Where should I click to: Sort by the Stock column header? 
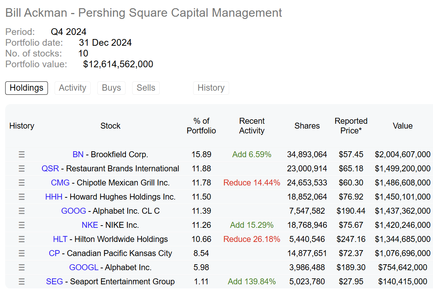110,126
